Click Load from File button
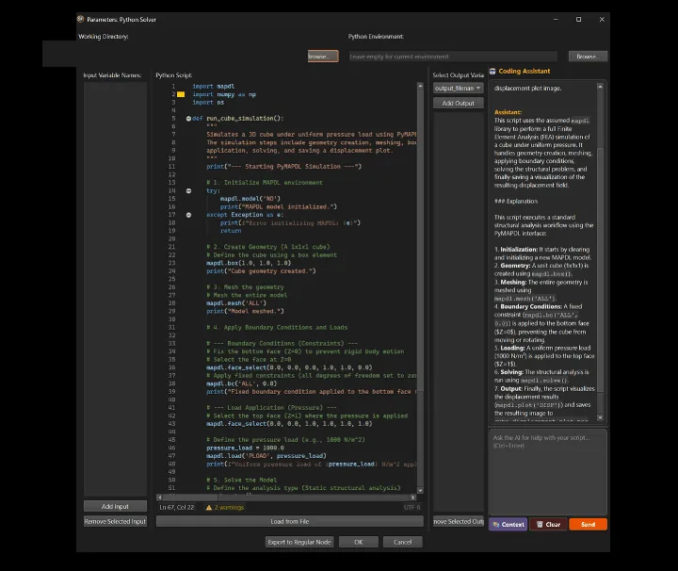678x571 pixels. pos(290,522)
